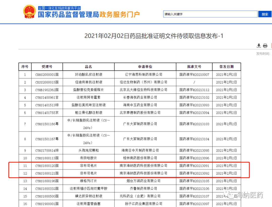Click the red marker beside the print icon
This screenshot has width=272, height=207.
[x=271, y=46]
